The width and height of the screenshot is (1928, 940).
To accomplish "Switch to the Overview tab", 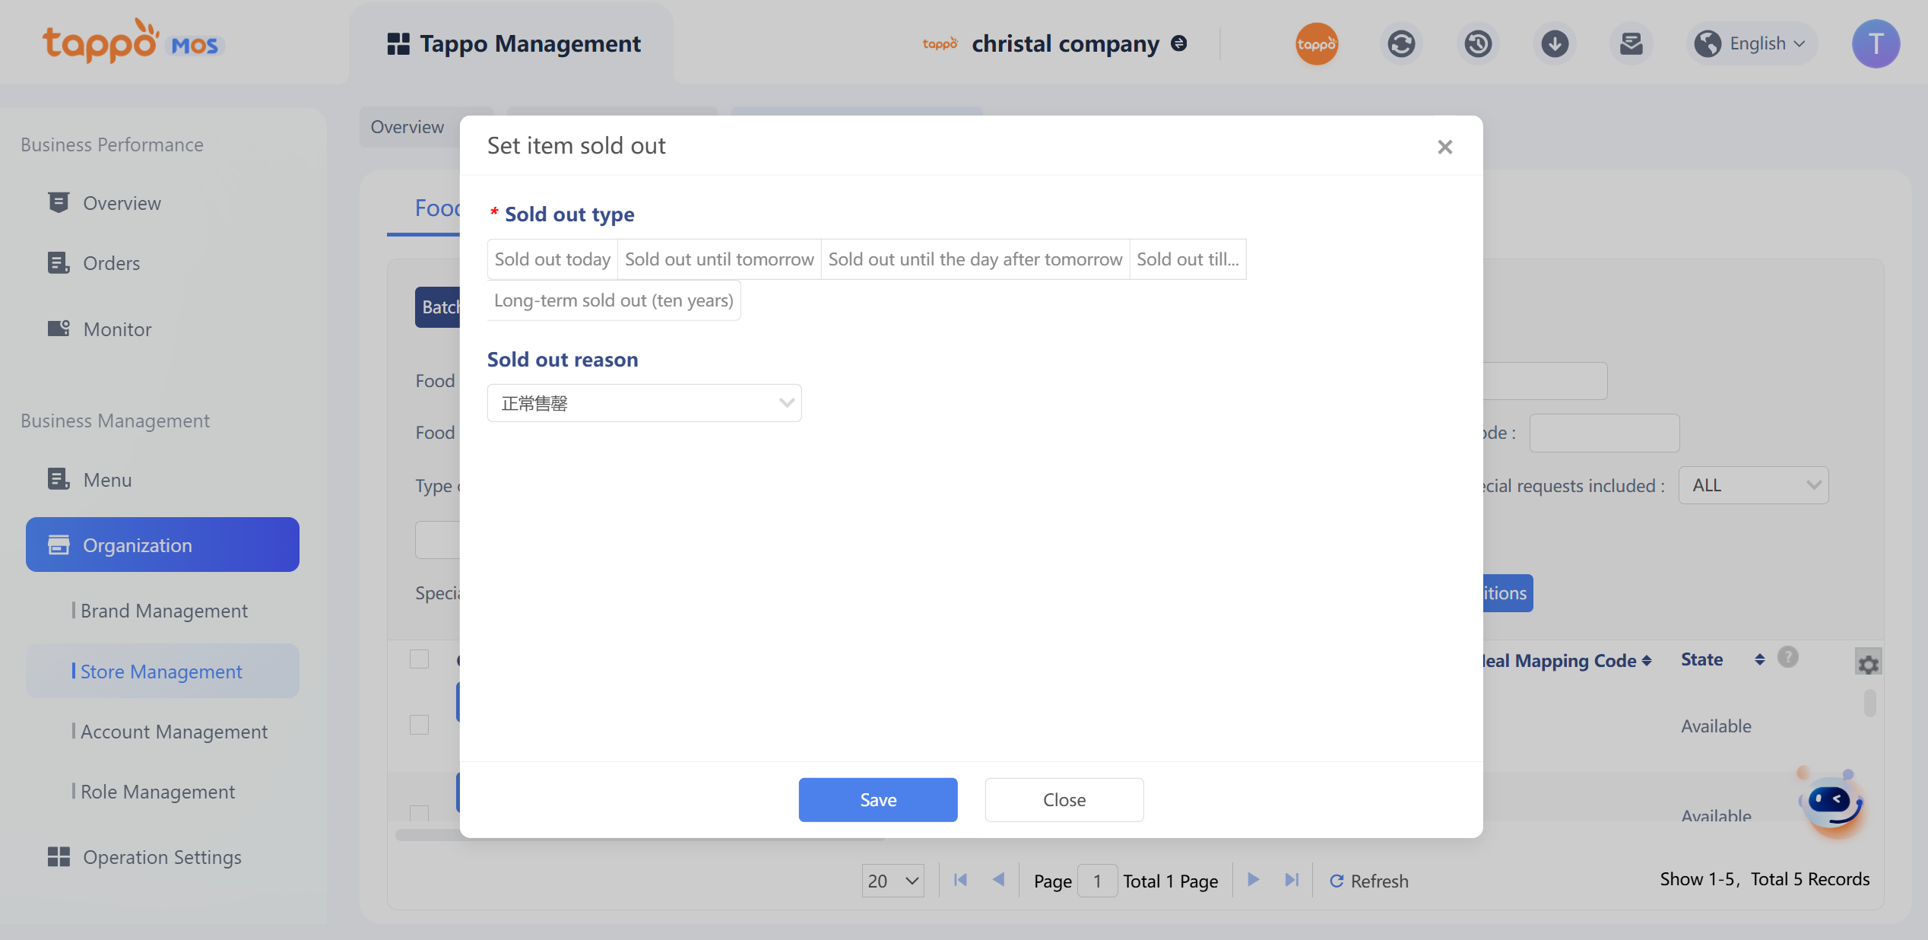I will coord(407,127).
